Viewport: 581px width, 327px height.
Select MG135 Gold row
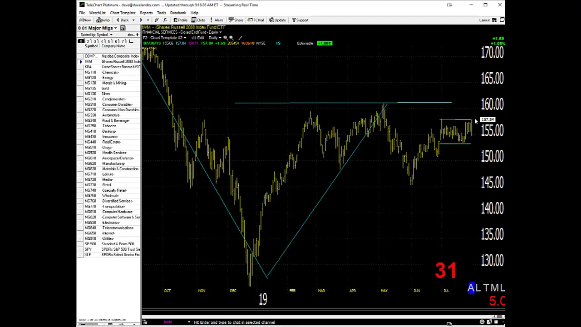pos(109,89)
